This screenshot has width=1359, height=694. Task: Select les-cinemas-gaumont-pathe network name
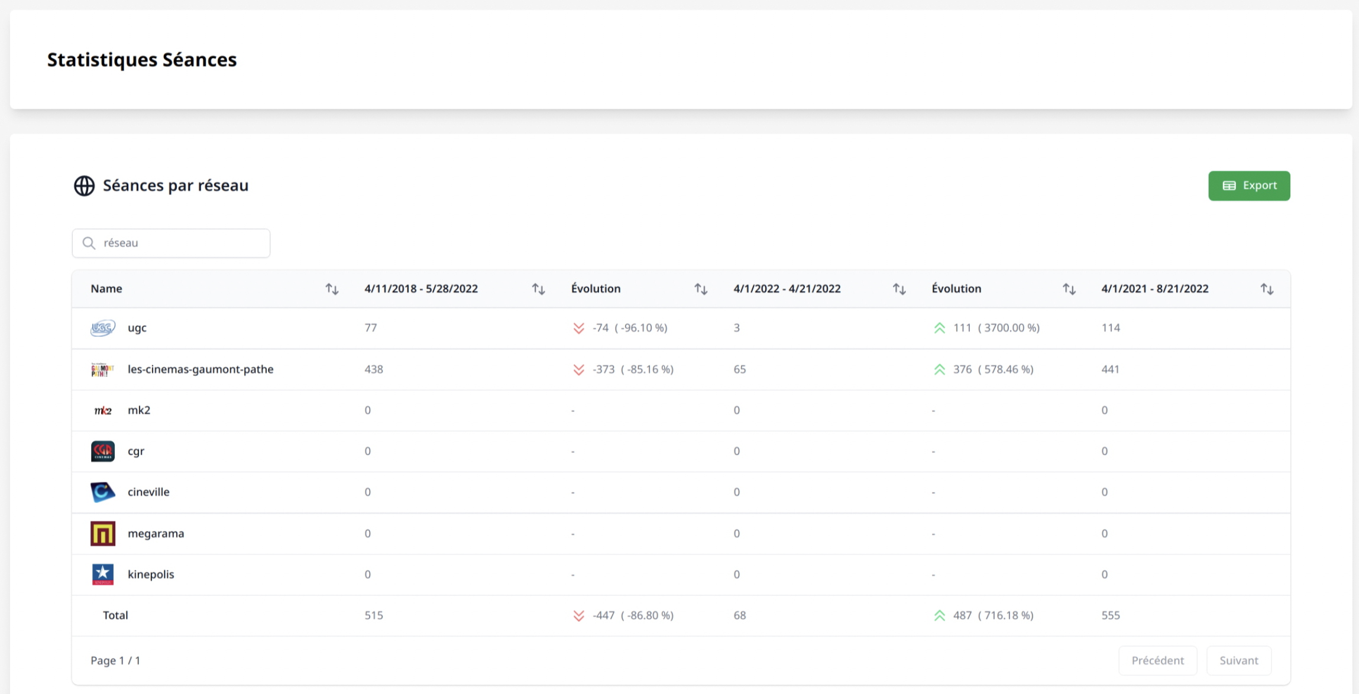pos(200,369)
